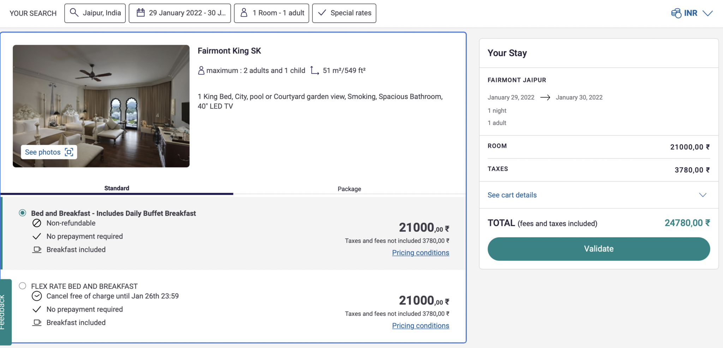Image resolution: width=723 pixels, height=348 pixels.
Task: Open the dates field to change check-in
Action: pyautogui.click(x=180, y=13)
